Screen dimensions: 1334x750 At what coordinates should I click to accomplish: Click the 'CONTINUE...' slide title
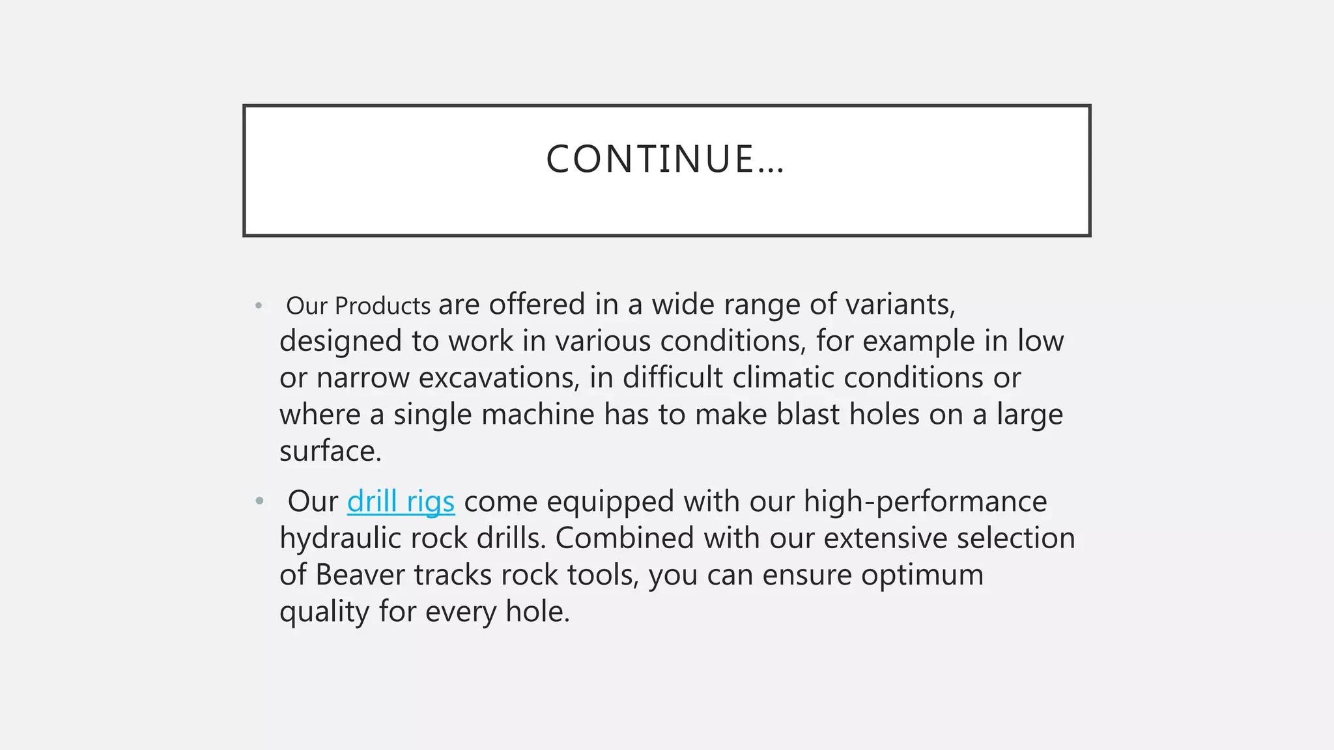(666, 160)
